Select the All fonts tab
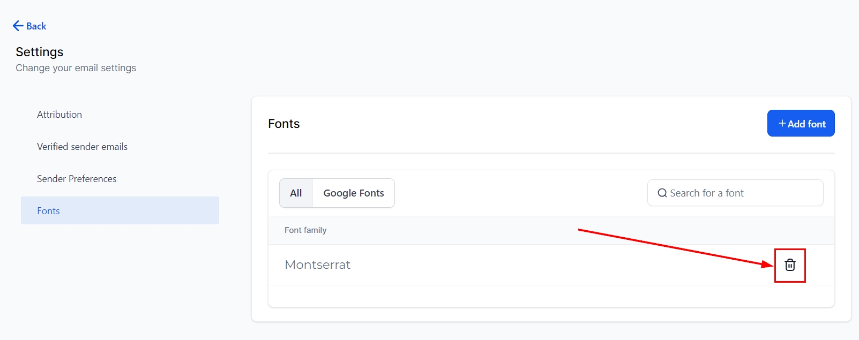Viewport: 859px width, 340px height. 296,193
